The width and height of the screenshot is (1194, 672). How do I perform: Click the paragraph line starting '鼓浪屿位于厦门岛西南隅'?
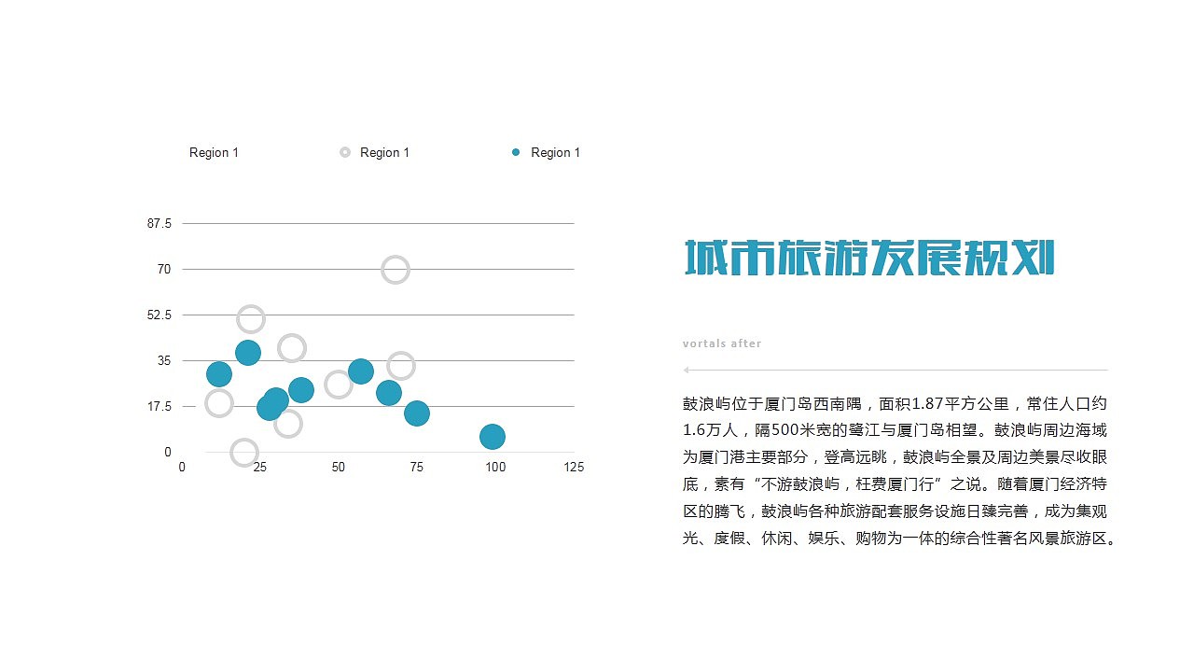click(895, 404)
